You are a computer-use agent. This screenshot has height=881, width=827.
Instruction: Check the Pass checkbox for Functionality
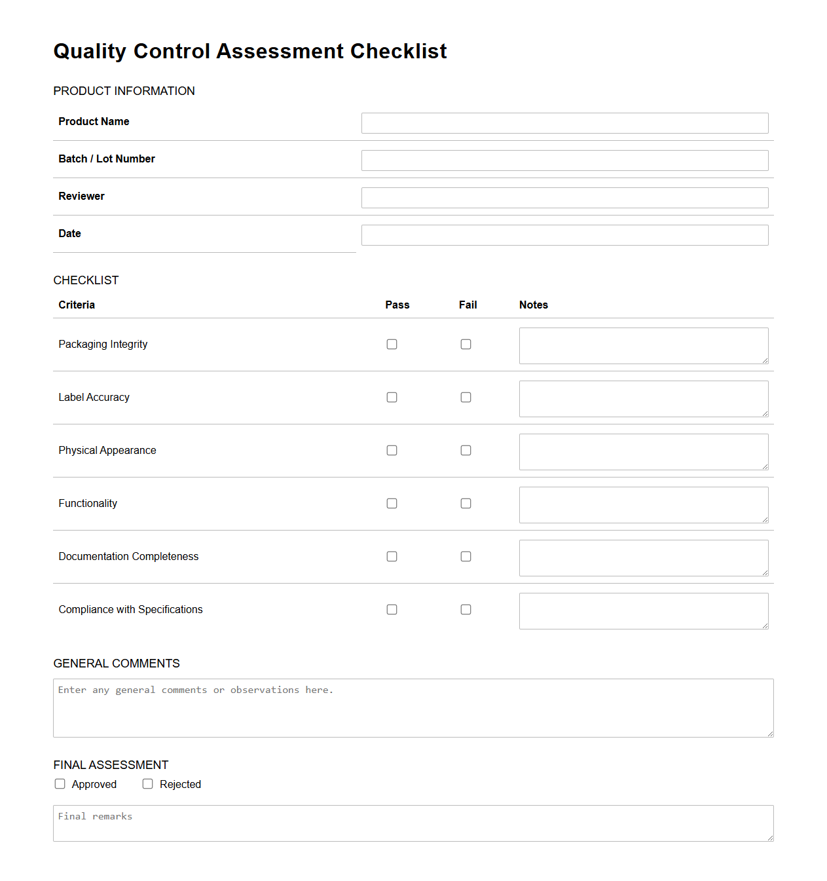coord(392,503)
